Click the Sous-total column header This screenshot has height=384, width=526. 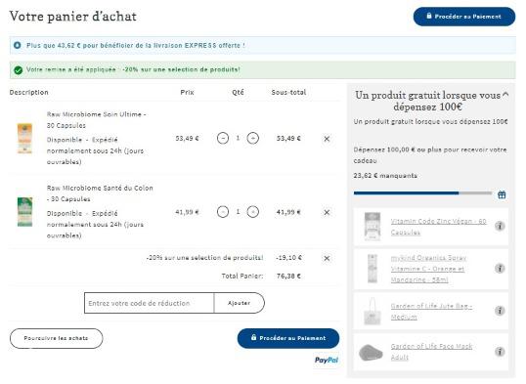[x=288, y=92]
